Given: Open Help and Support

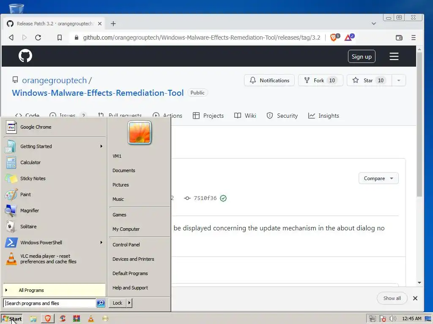Looking at the screenshot, I should coord(130,288).
